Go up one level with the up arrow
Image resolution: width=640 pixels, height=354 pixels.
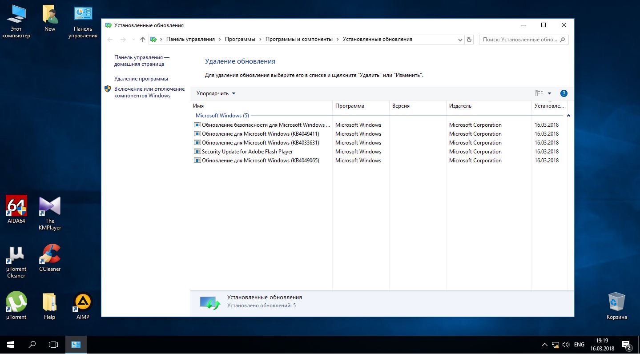coord(142,40)
